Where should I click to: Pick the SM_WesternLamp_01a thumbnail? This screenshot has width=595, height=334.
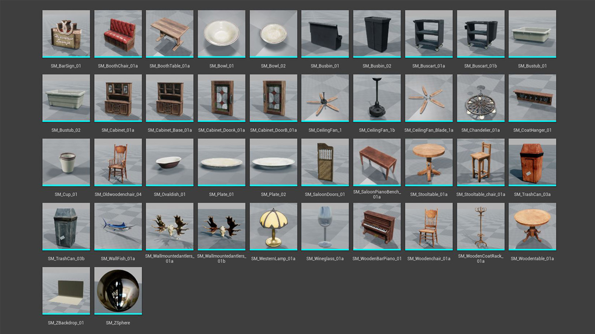tap(273, 226)
